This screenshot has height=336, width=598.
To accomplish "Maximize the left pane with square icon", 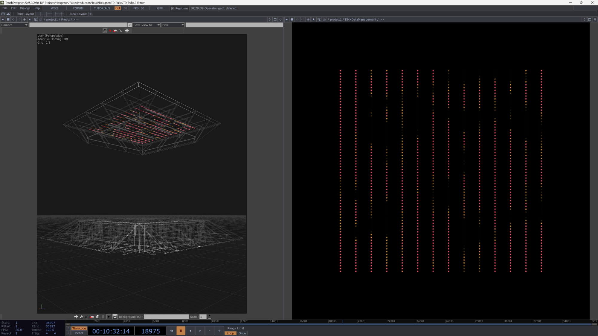I will [x=275, y=19].
